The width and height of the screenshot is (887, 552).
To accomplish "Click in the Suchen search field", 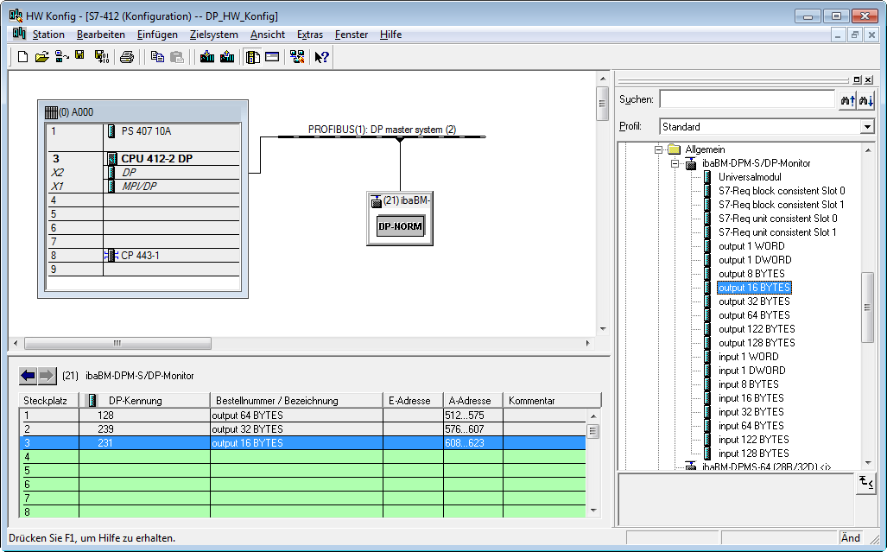I will coord(746,100).
